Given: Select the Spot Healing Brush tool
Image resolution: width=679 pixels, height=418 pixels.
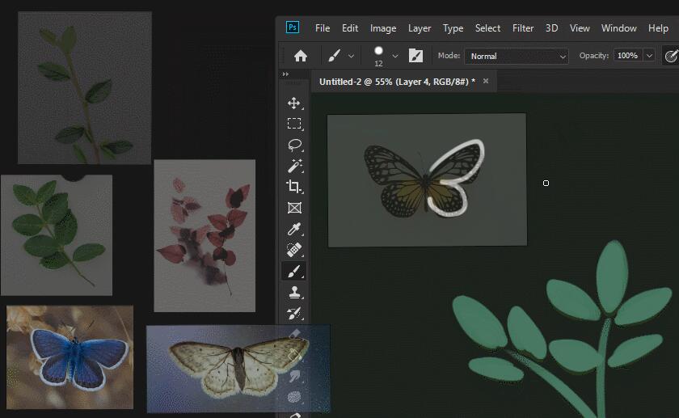Looking at the screenshot, I should (294, 250).
